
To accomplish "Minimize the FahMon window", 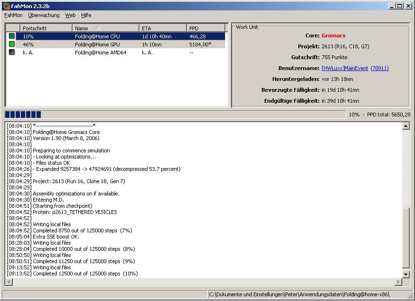I will click(392, 6).
